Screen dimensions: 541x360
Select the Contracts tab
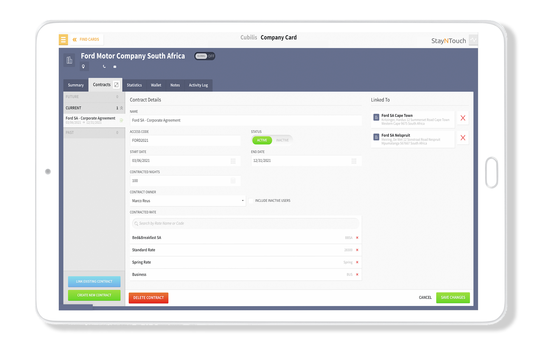(x=102, y=85)
